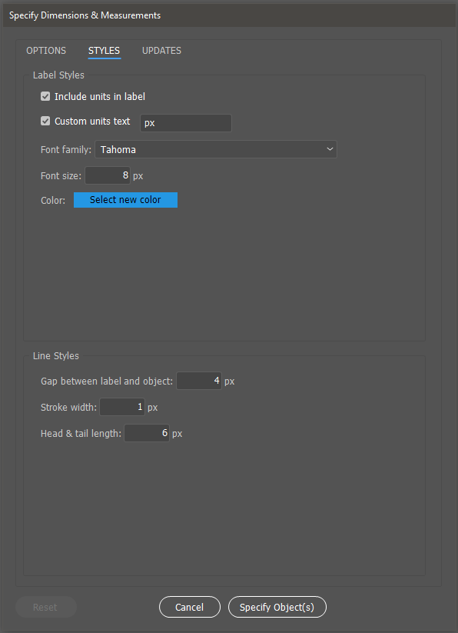Select the Stroke width value field
458x633 pixels.
(121, 407)
